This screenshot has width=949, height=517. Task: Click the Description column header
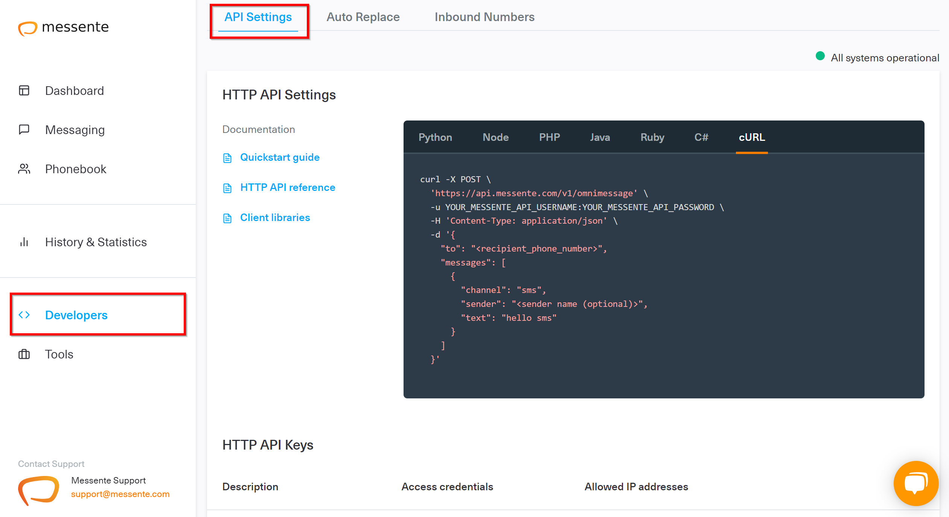tap(250, 487)
